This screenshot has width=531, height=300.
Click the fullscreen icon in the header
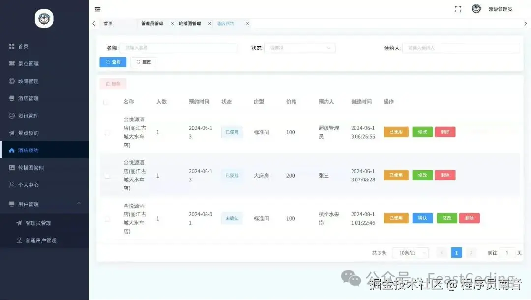point(458,9)
